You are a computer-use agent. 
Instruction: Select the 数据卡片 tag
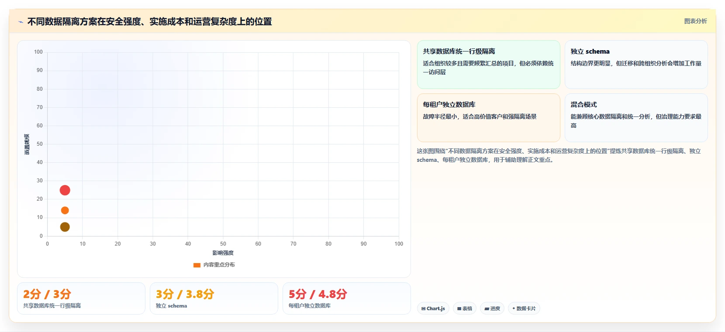click(524, 308)
